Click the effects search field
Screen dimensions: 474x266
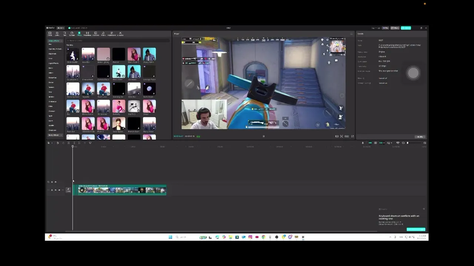point(118,41)
